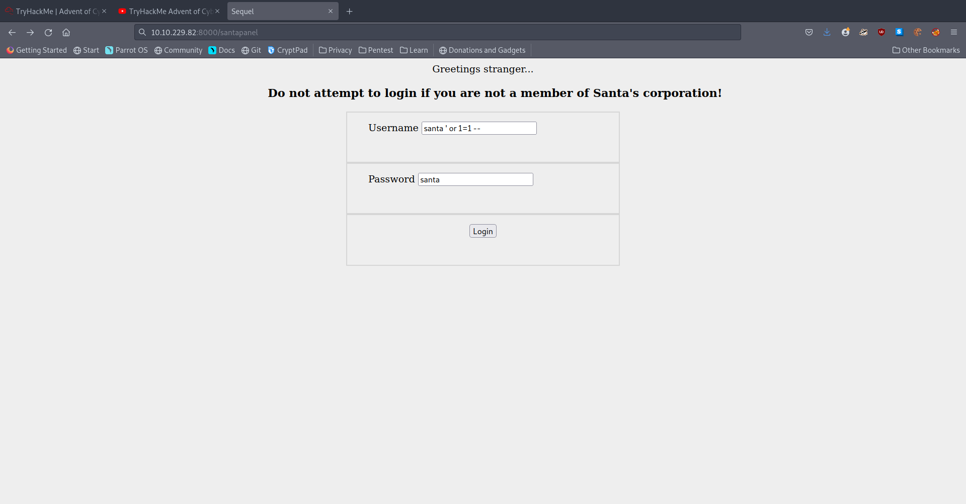
Task: Open a new browser tab
Action: (349, 11)
